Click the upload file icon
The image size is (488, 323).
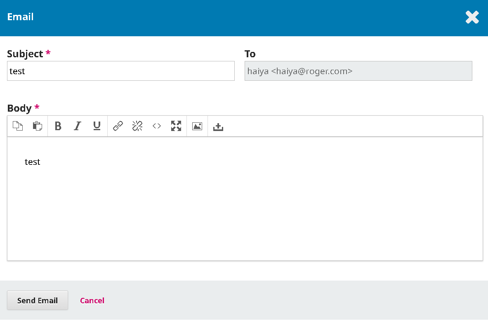tap(218, 127)
